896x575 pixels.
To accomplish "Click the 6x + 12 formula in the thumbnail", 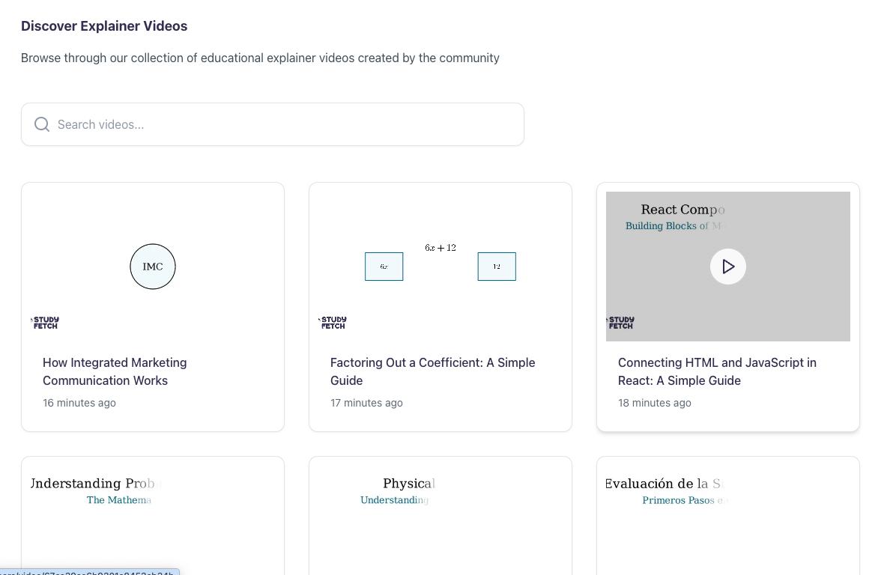I will [x=440, y=247].
